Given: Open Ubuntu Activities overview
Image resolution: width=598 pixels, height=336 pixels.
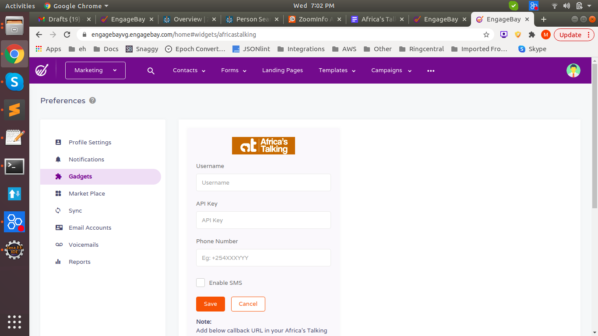Looking at the screenshot, I should (x=20, y=6).
